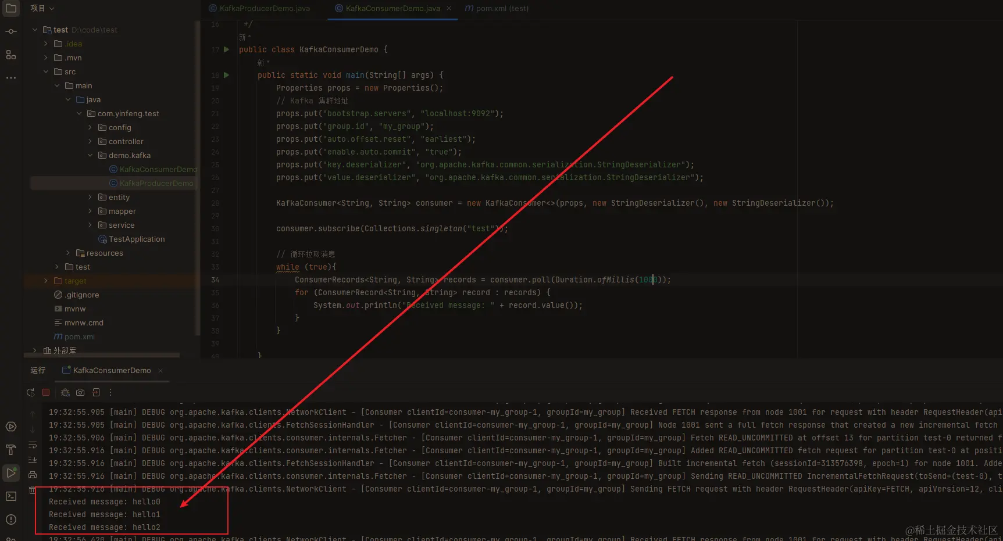Expand the mapper package
The width and height of the screenshot is (1003, 541).
click(90, 211)
